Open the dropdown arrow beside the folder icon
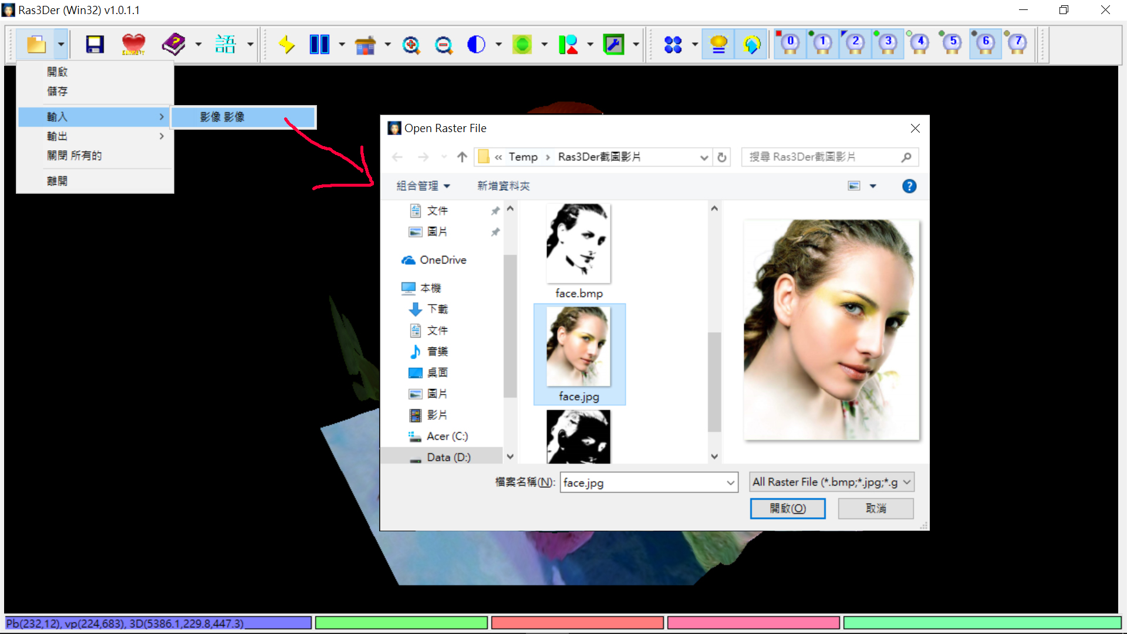 tap(60, 44)
